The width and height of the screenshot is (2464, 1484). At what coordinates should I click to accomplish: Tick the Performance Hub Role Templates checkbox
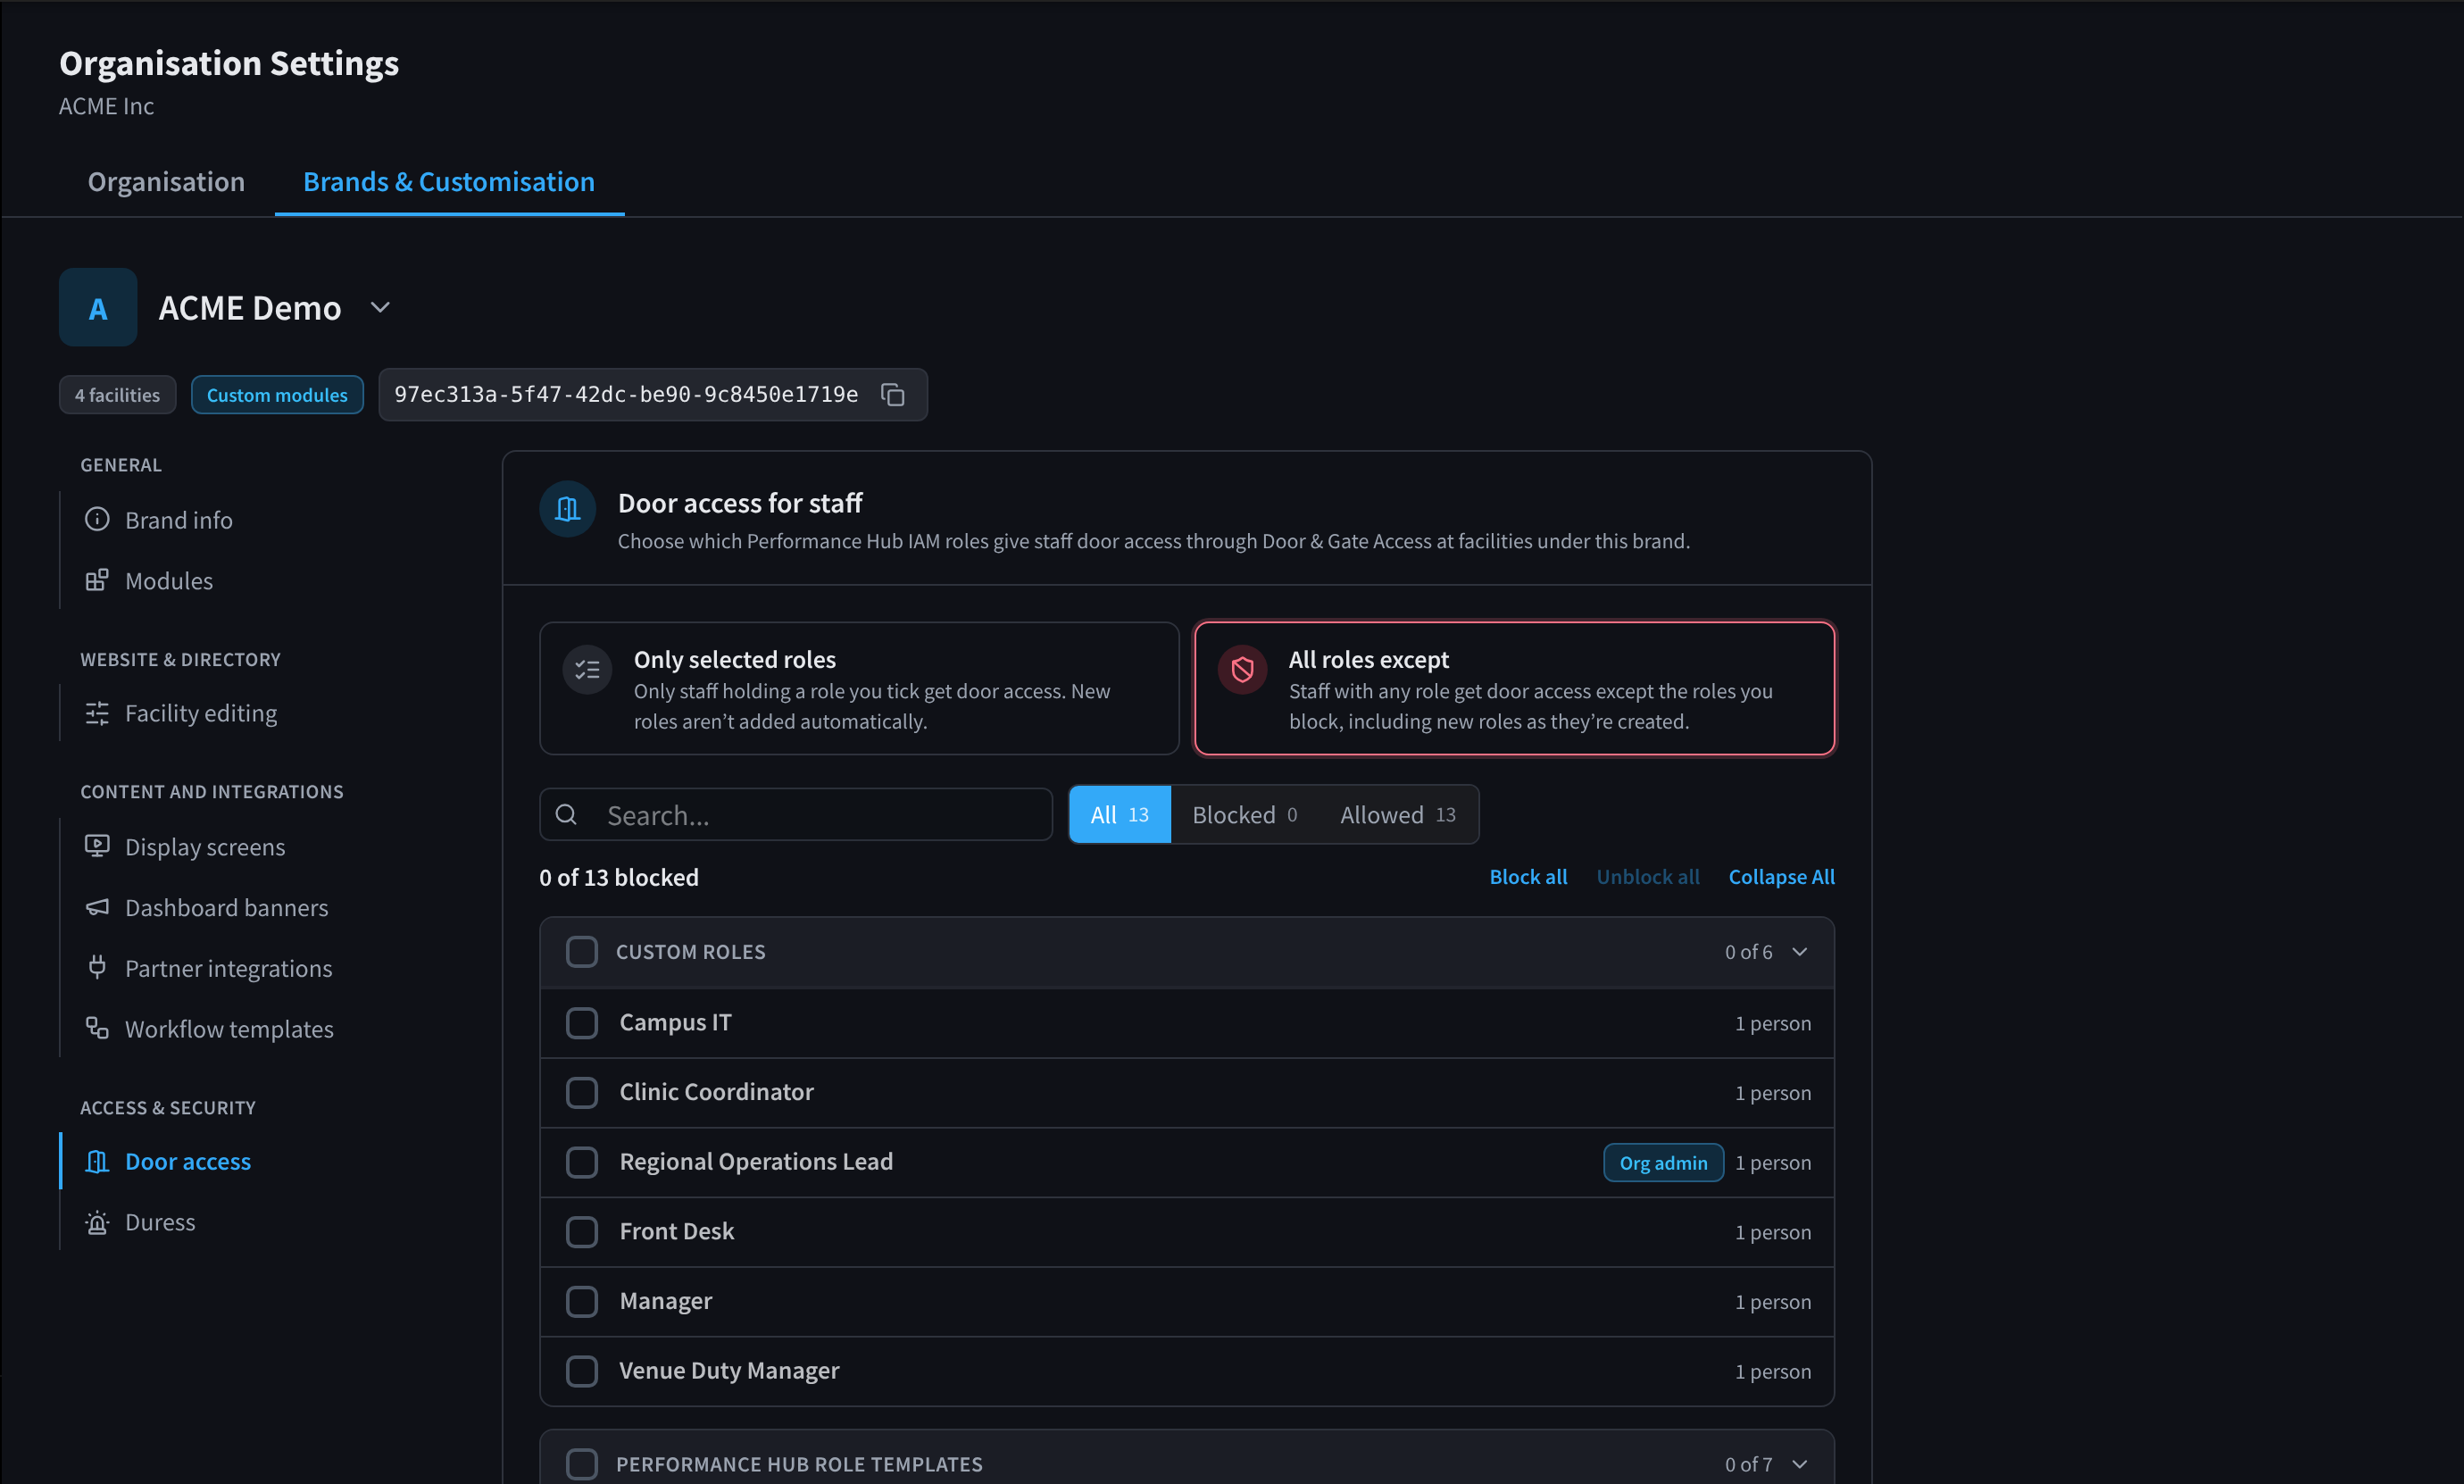tap(582, 1464)
